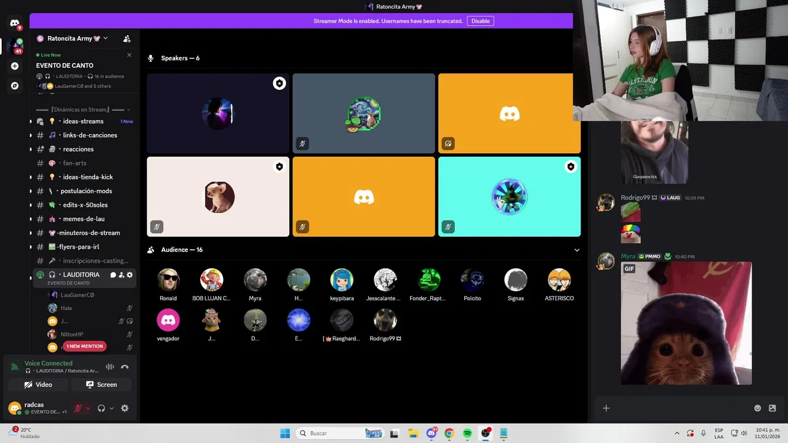
Task: Select audience member vengador
Action: point(168,325)
